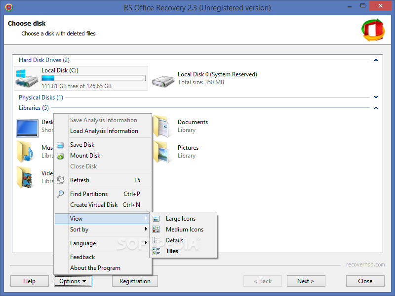
Task: Click '111.81 GB free of 126.65 GB' text
Action: (77, 86)
